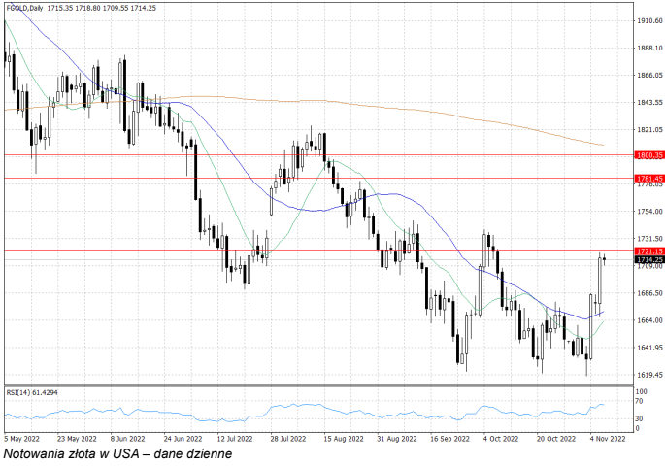Select the 4 Nov 2022 date label

[608, 438]
